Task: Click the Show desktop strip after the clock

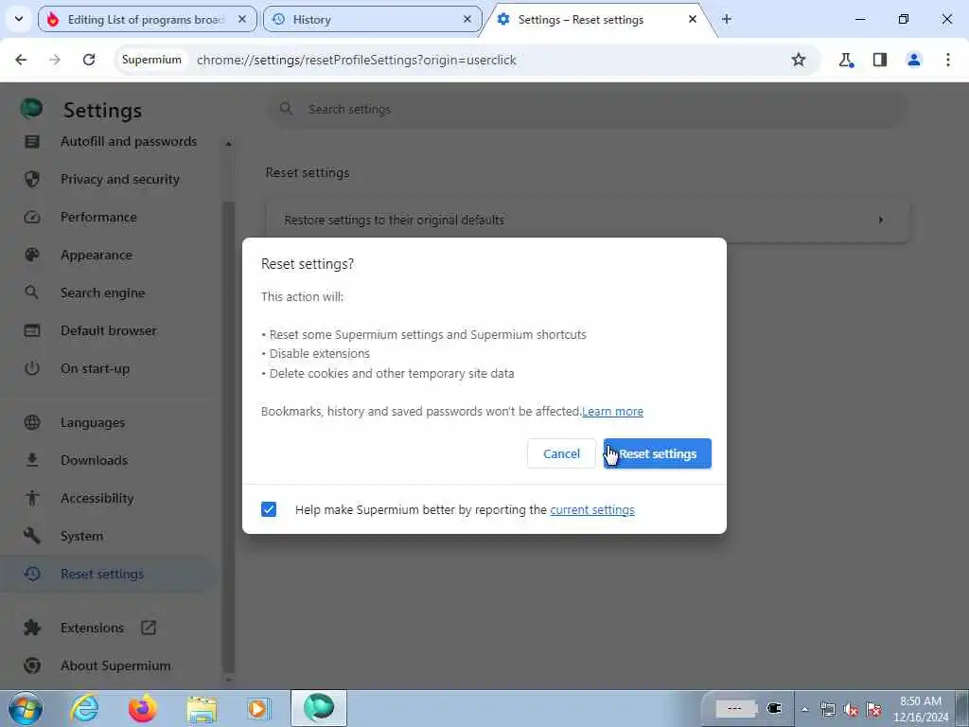Action: [962, 708]
